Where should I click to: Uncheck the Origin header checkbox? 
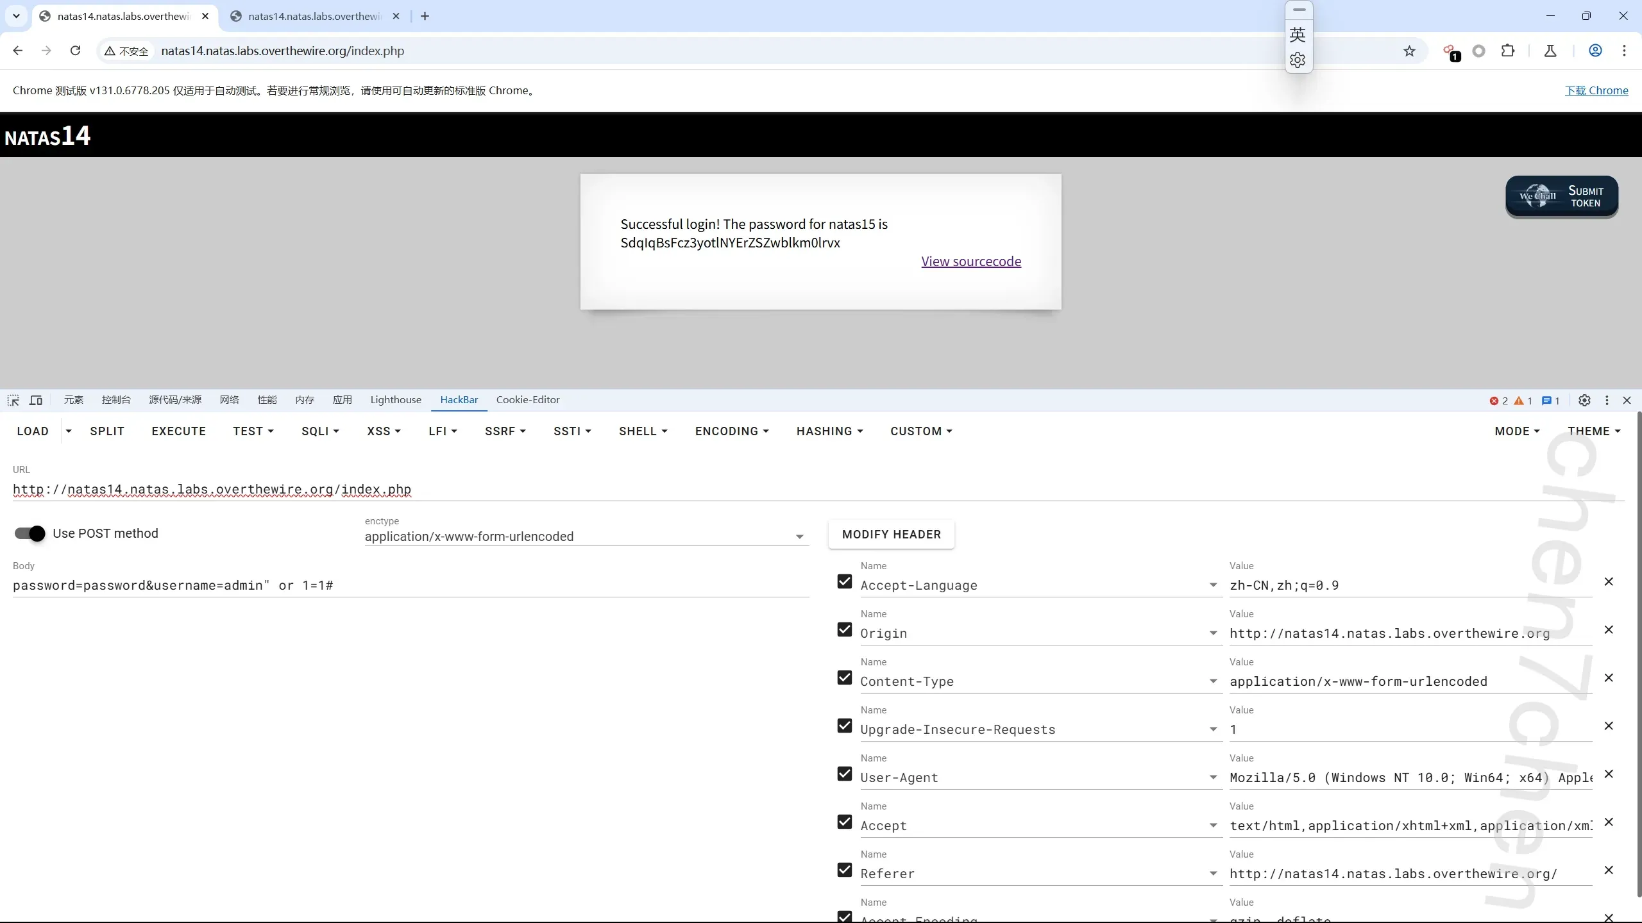pyautogui.click(x=845, y=629)
